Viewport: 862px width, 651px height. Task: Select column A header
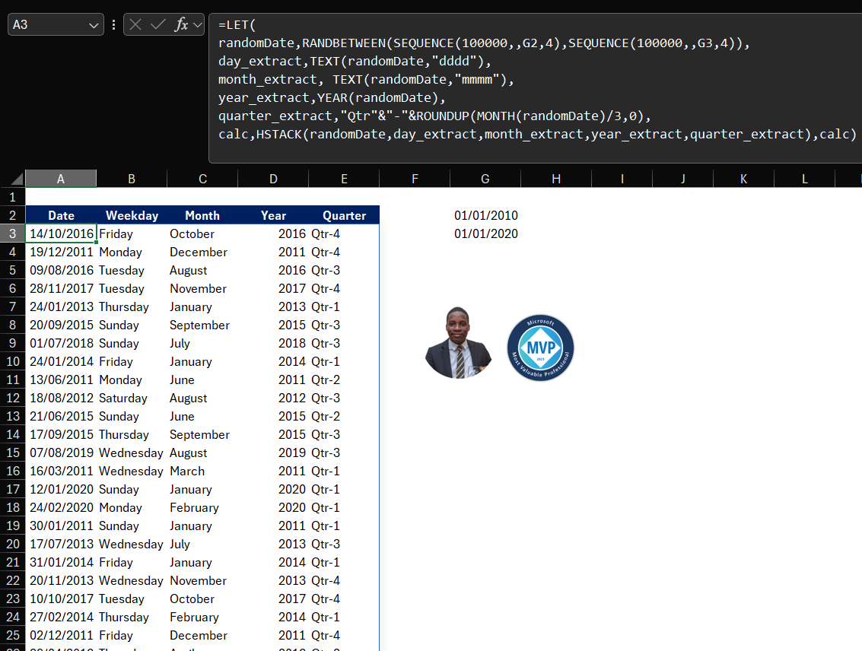click(60, 178)
